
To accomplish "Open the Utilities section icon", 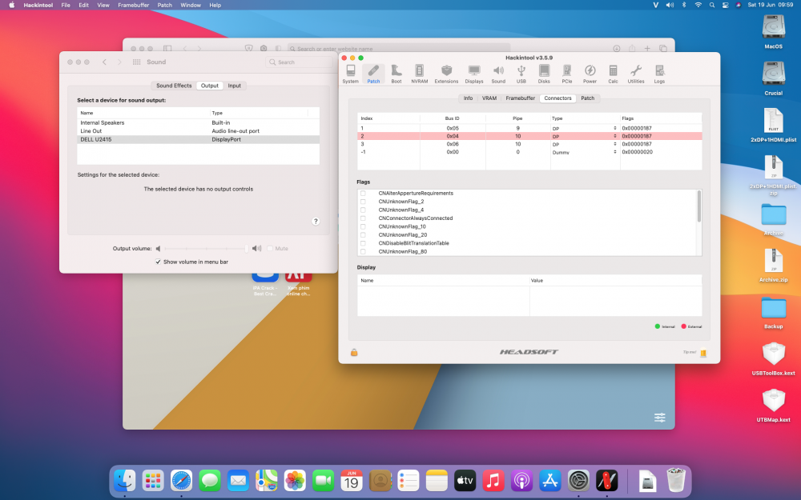I will click(x=636, y=74).
